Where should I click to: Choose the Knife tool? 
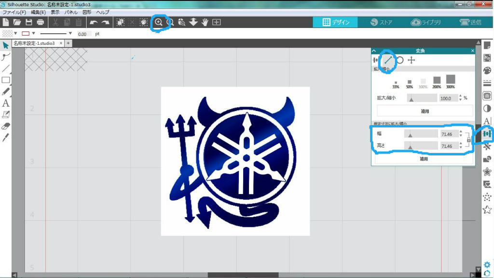tap(6, 137)
